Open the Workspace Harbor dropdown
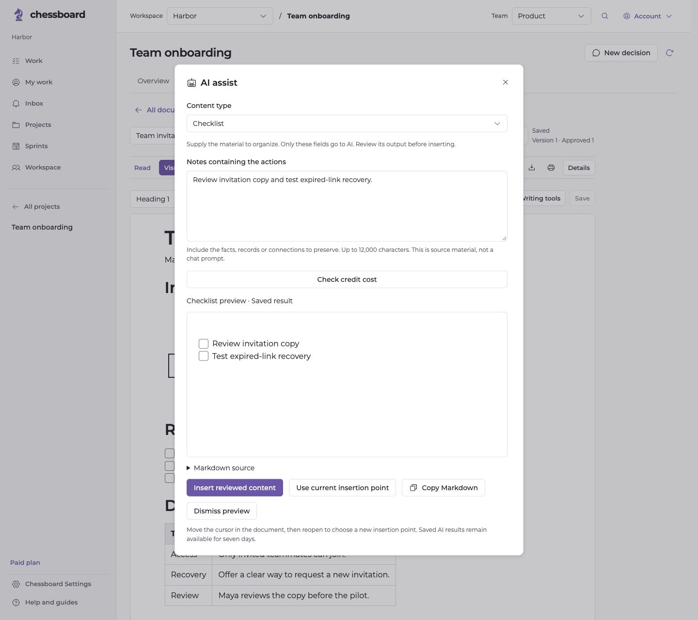698x620 pixels. tap(220, 16)
